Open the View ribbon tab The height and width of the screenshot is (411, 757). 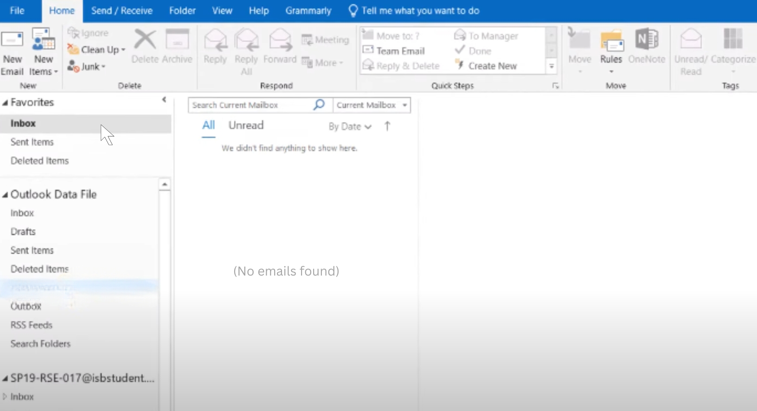(222, 11)
